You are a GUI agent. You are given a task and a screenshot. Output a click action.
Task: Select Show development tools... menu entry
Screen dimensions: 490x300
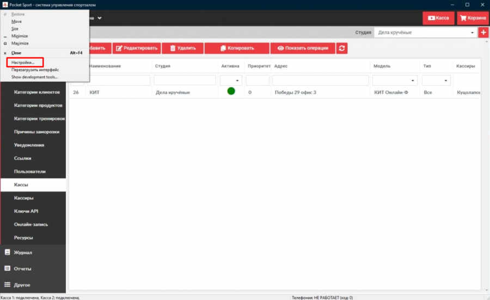click(x=34, y=77)
